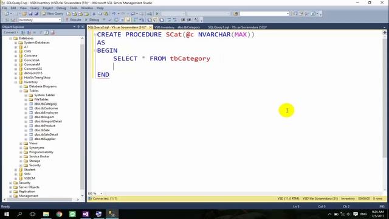This screenshot has width=389, height=219.
Task: Click the Increase Indent icon
Action: [189, 19]
